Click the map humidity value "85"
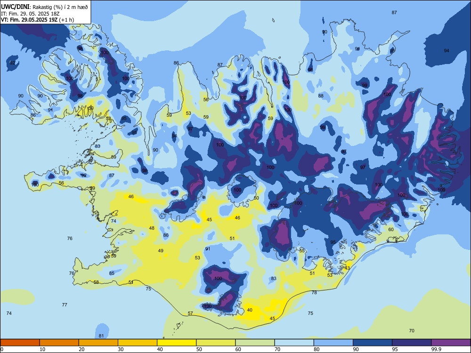This screenshot has height=353, width=471. (x=112, y=273)
